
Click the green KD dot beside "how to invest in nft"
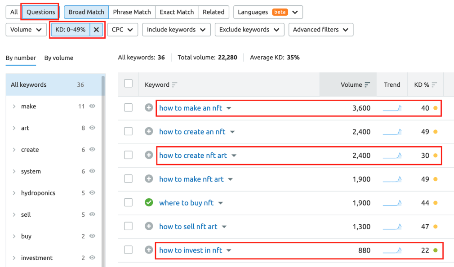click(436, 250)
